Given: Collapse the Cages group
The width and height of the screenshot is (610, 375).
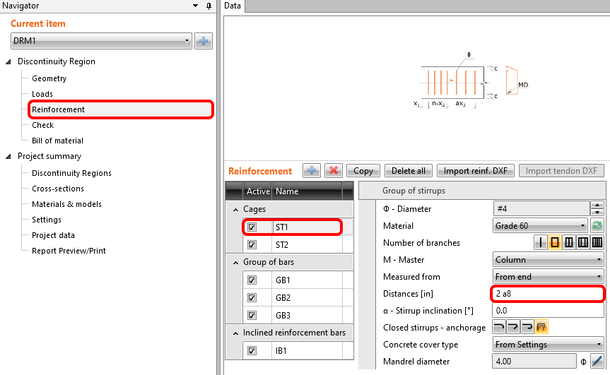Looking at the screenshot, I should click(235, 210).
